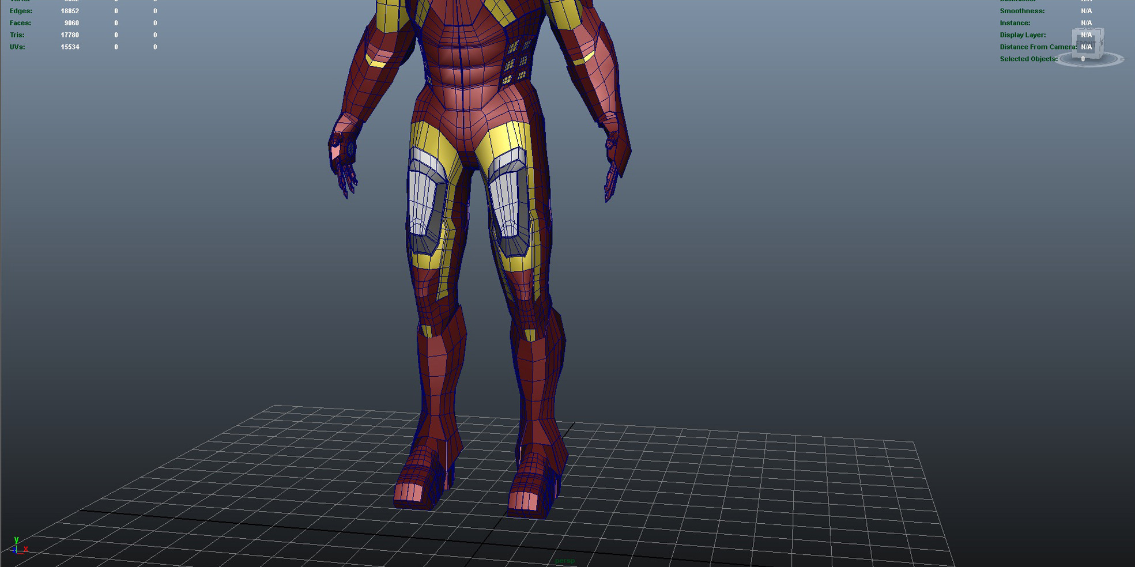Click the "Faces:" heads-up label
This screenshot has width=1135, height=567.
[20, 23]
